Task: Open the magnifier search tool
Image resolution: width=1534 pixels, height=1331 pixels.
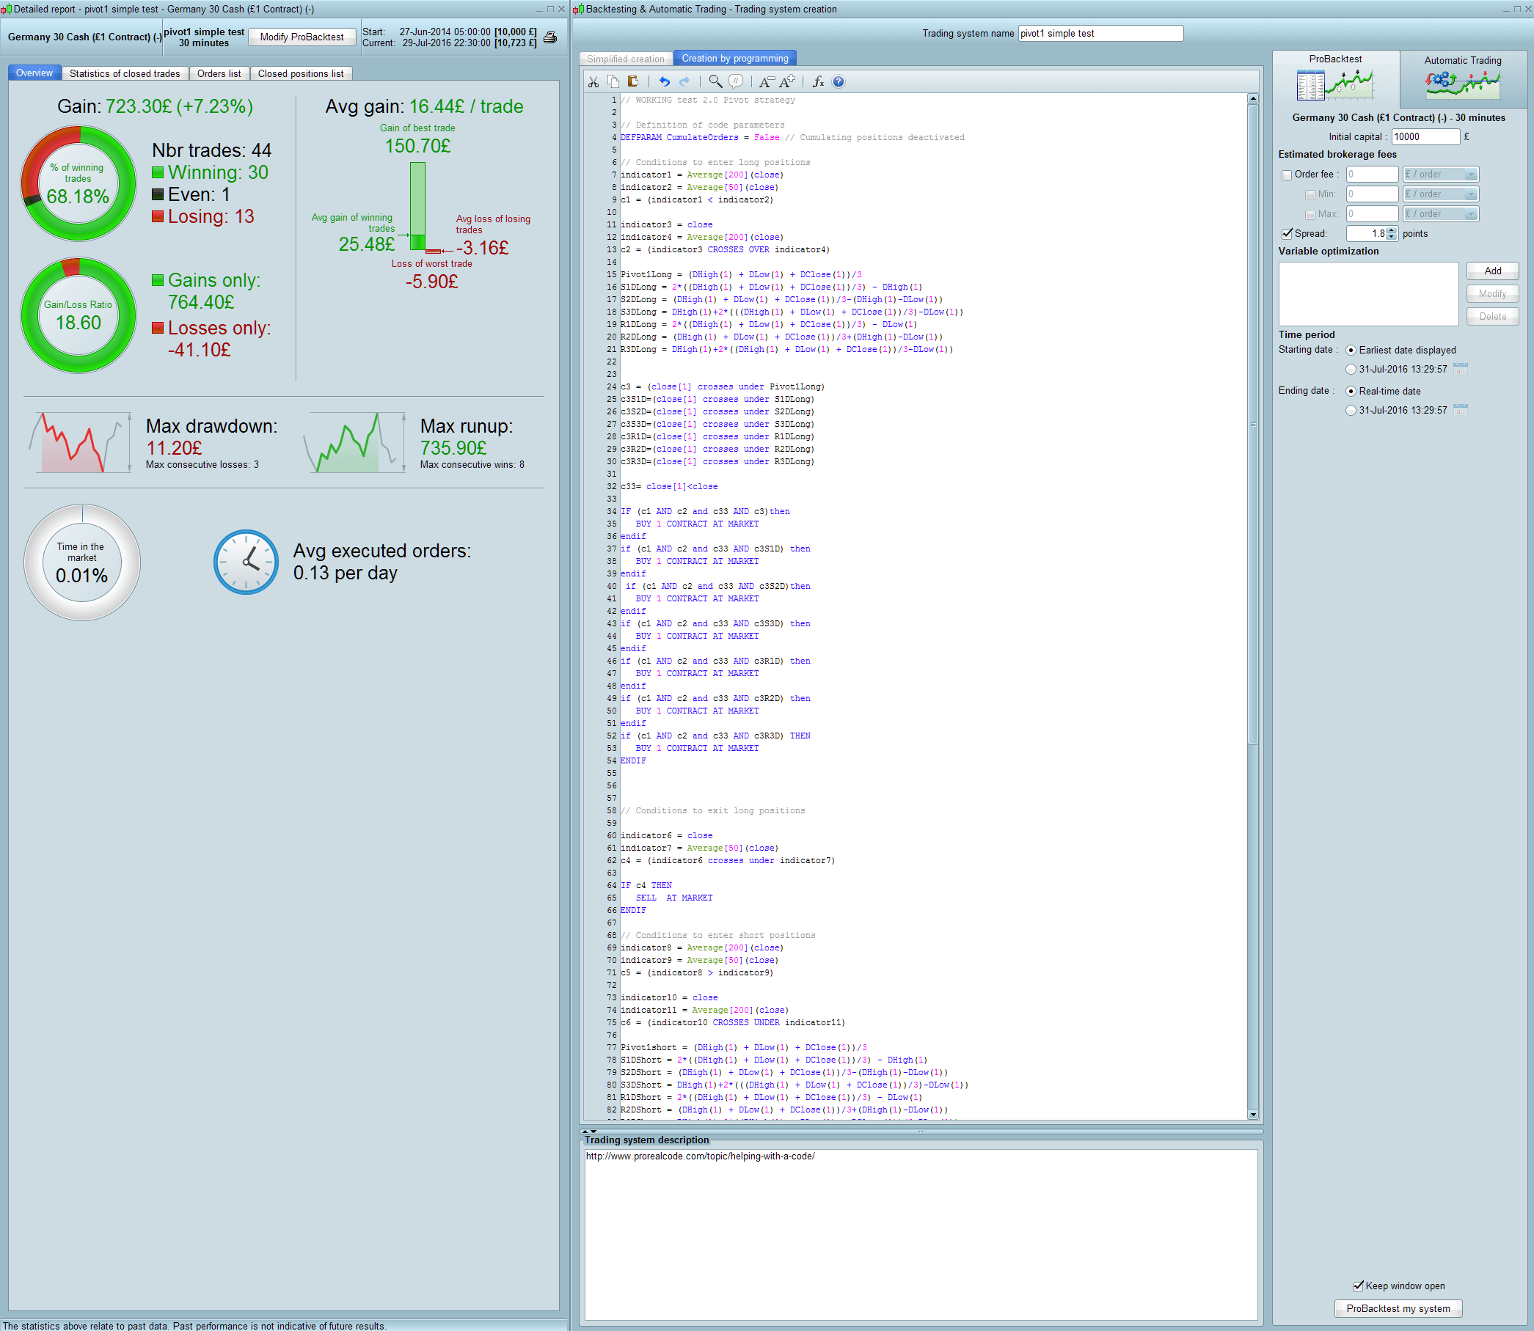Action: coord(715,81)
